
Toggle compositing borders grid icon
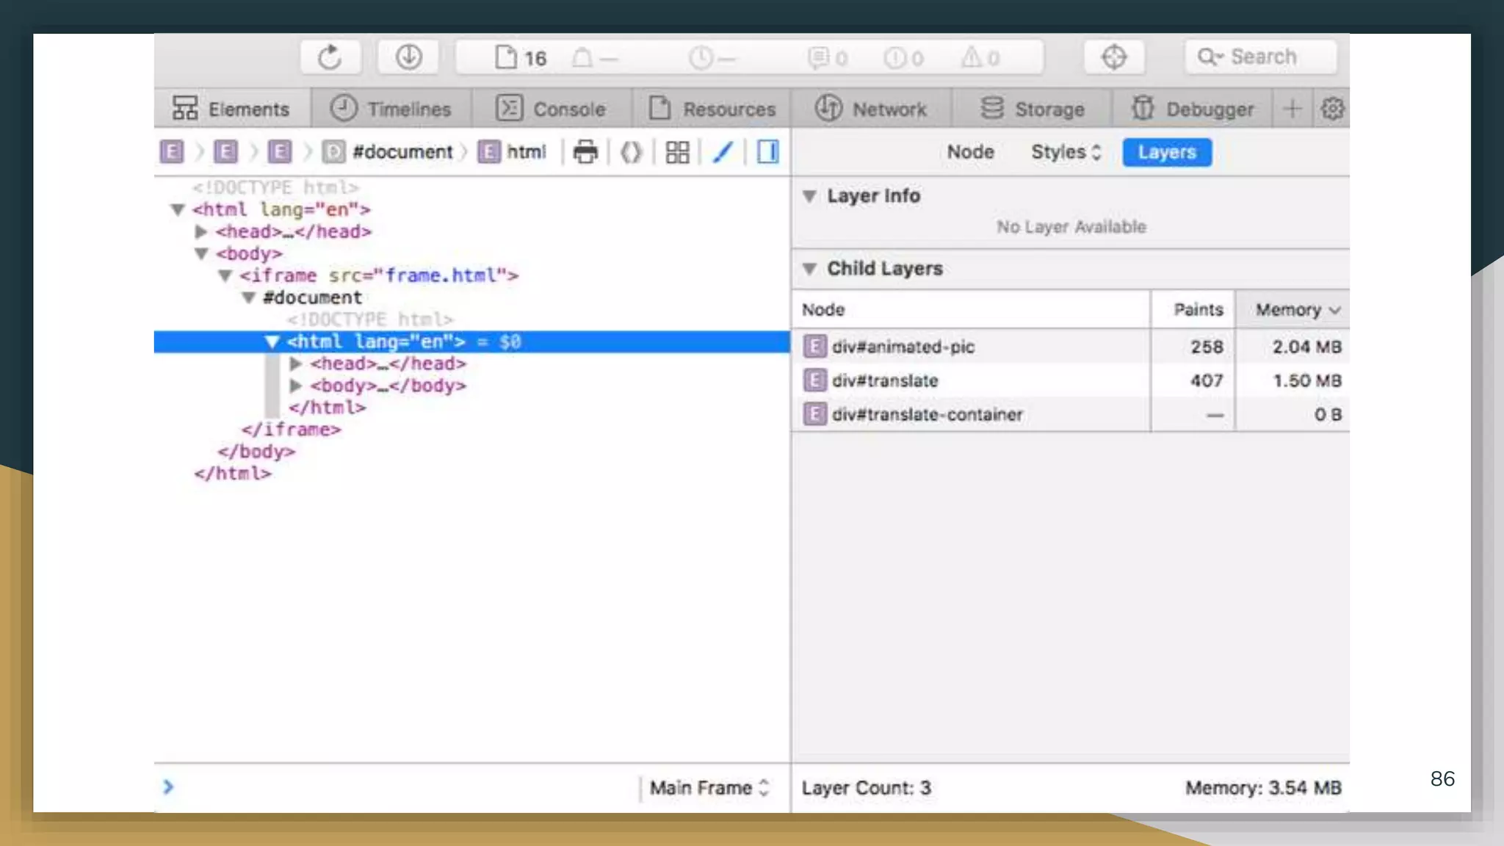[677, 152]
